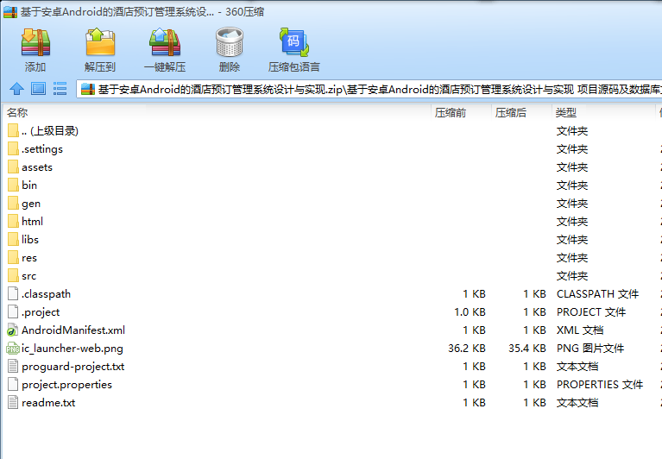Select the .settings folder icon
The height and width of the screenshot is (459, 662).
click(x=13, y=149)
